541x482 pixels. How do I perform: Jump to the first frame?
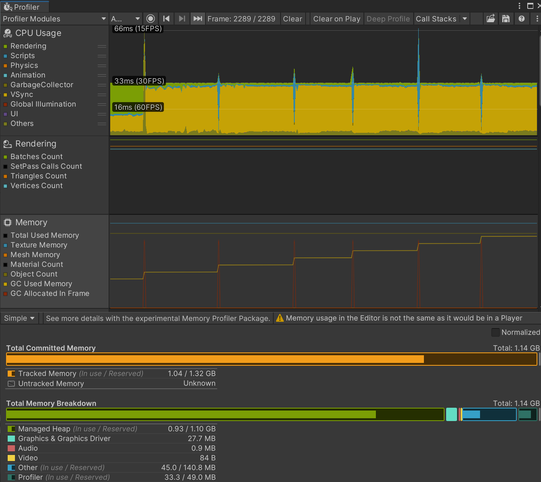[166, 19]
